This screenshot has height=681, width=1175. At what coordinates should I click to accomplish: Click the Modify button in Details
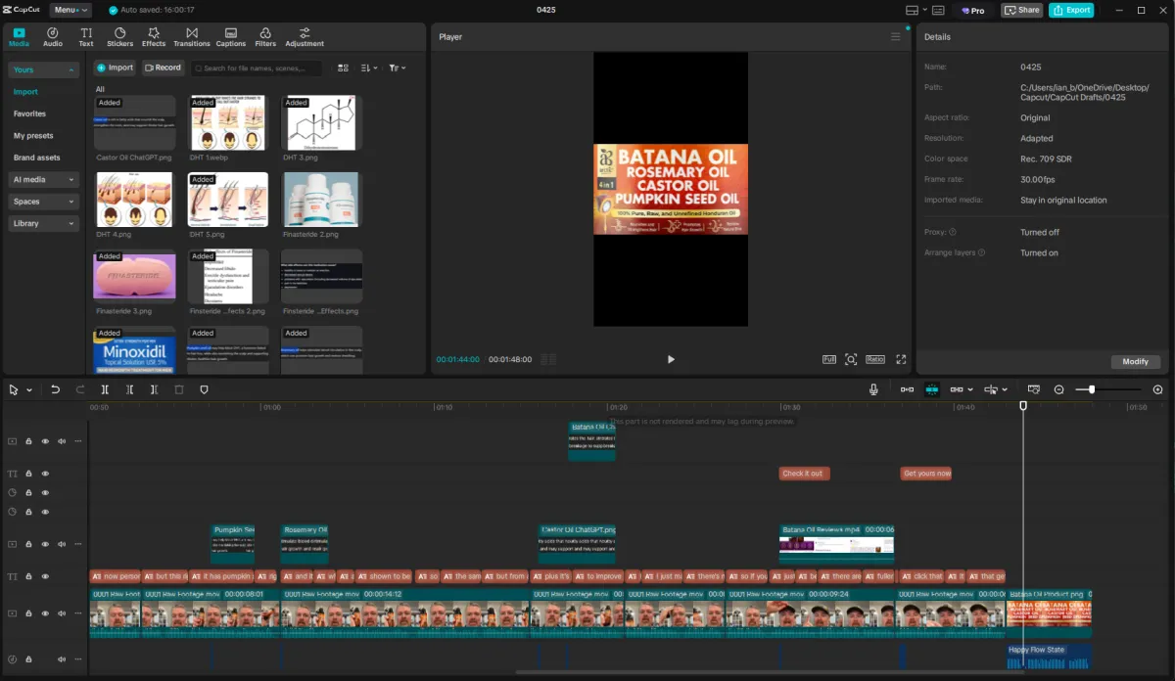(x=1136, y=362)
